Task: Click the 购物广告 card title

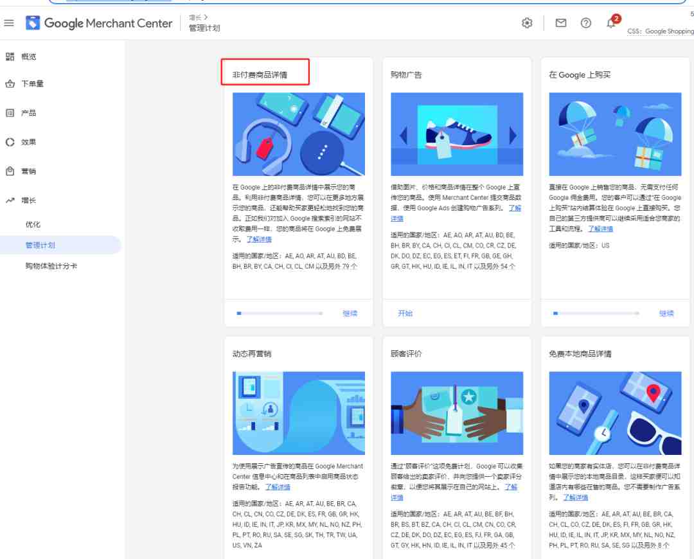Action: 406,75
